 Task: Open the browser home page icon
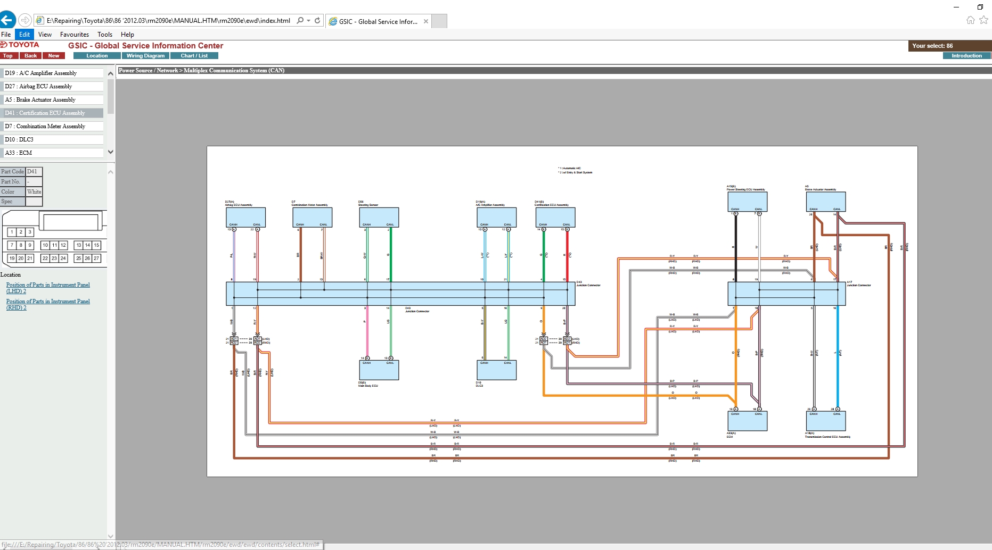[970, 20]
